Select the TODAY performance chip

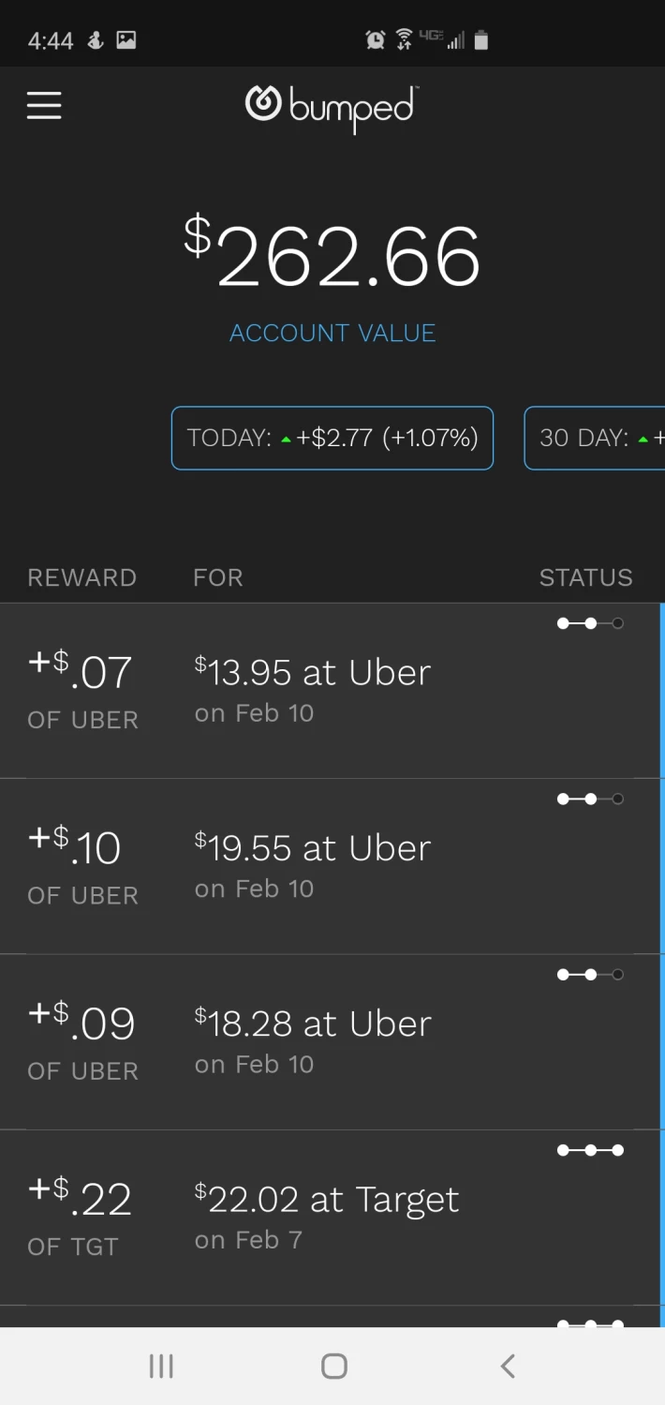coord(332,438)
